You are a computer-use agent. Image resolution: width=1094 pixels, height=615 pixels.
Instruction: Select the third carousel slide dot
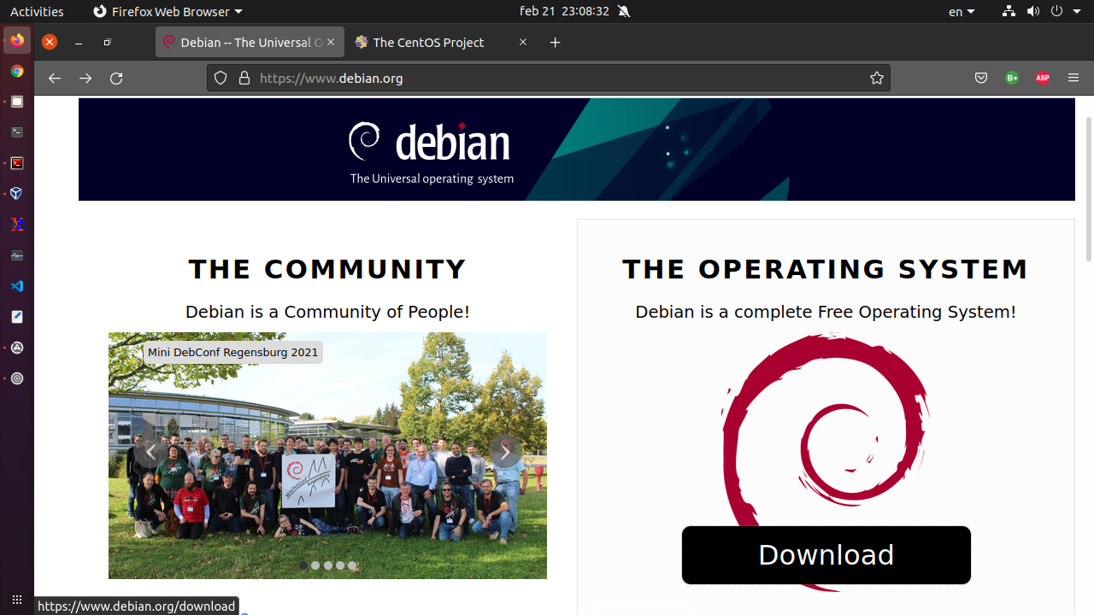click(328, 565)
